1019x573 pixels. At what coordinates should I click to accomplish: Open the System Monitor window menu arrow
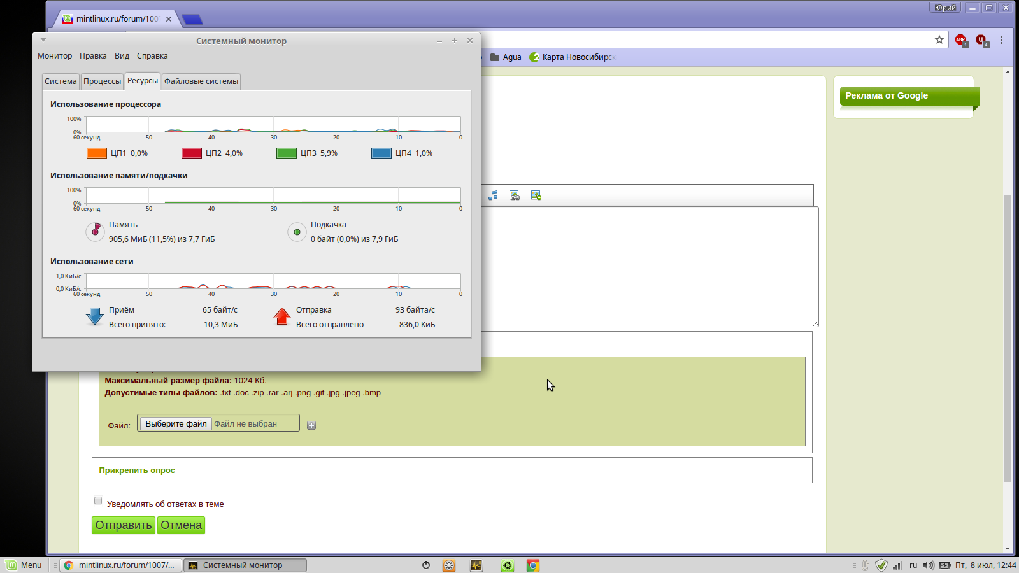[x=43, y=40]
